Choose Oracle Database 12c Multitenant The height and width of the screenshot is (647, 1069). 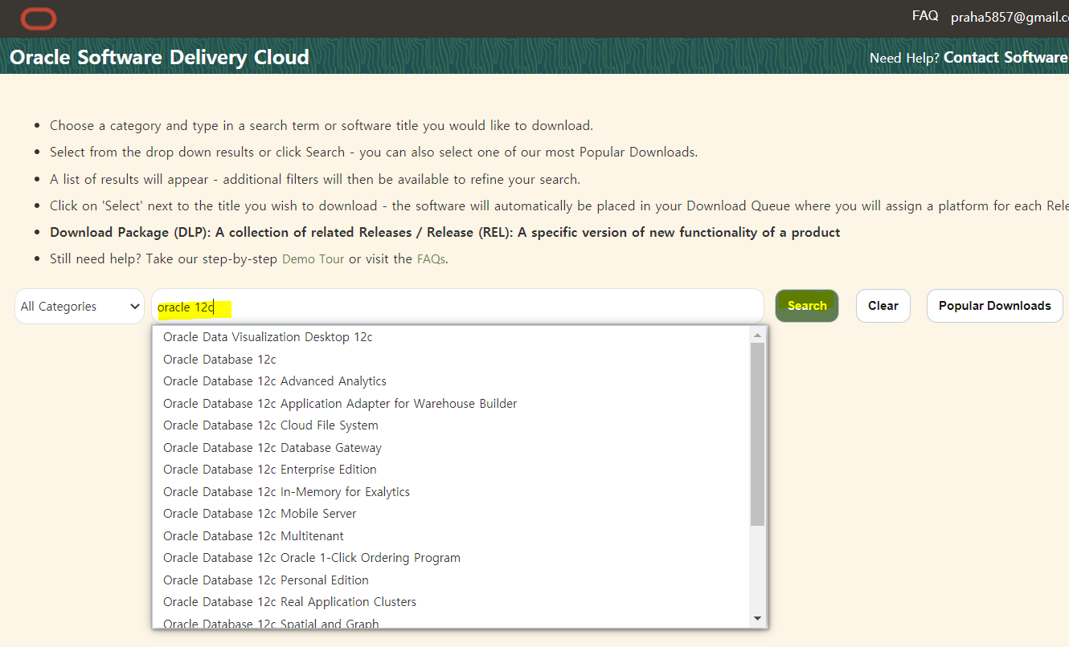(452, 536)
